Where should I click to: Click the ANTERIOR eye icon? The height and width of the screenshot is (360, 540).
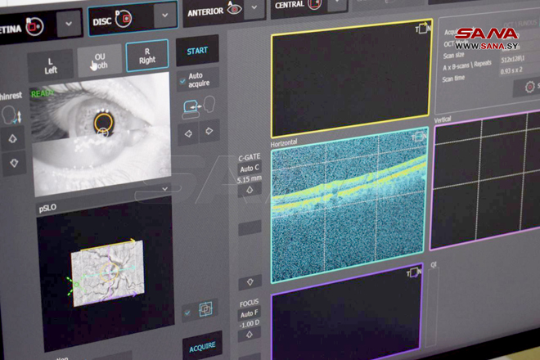pos(234,8)
